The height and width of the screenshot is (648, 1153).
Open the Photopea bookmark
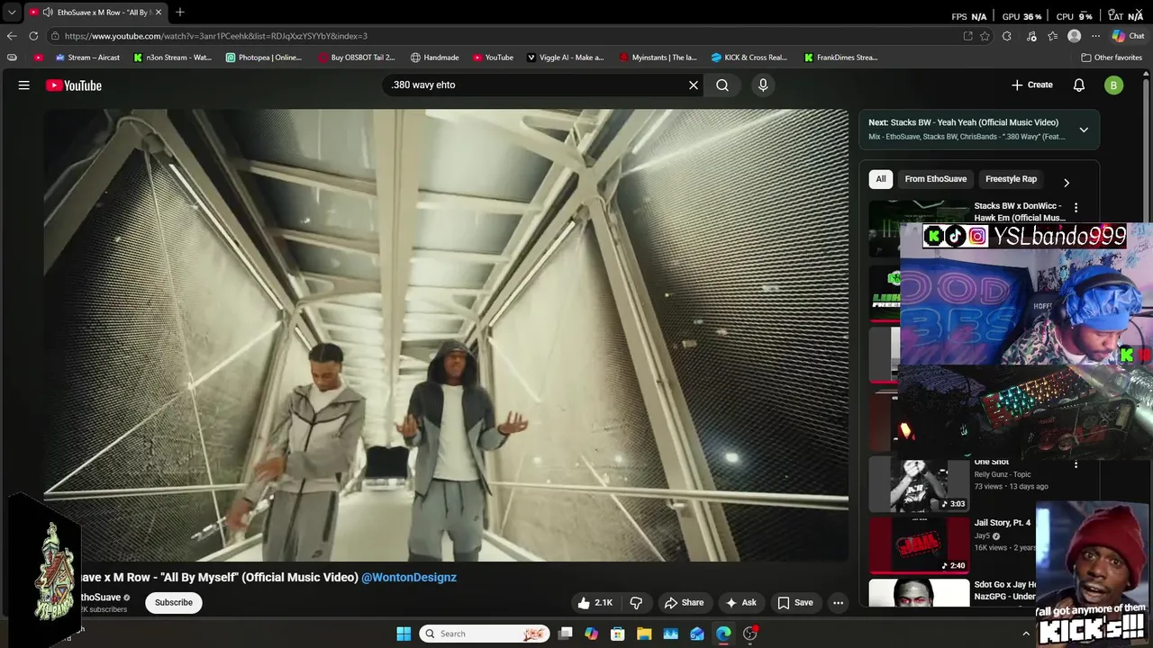coord(264,58)
